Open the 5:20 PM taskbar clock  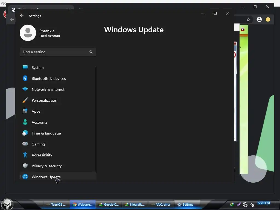click(264, 203)
